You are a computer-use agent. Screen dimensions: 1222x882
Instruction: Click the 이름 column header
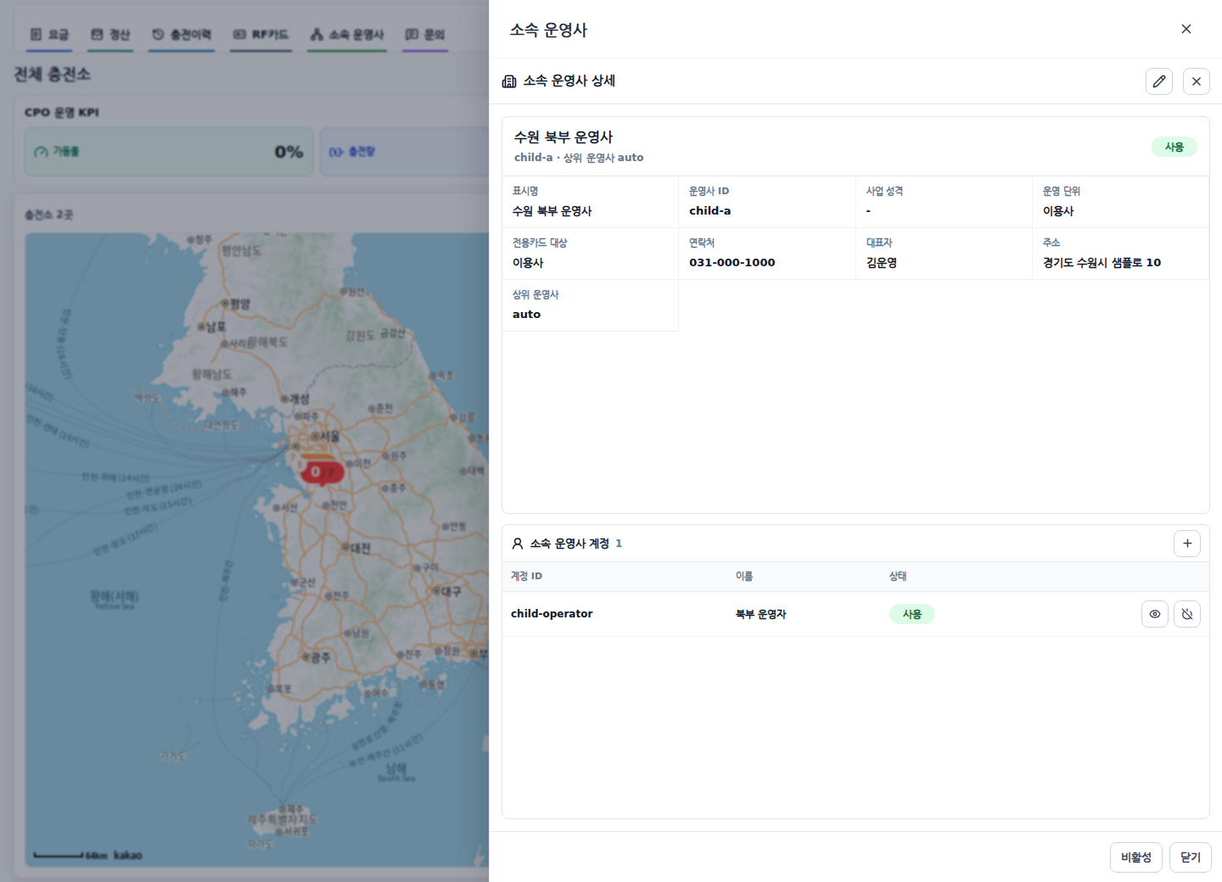point(744,577)
